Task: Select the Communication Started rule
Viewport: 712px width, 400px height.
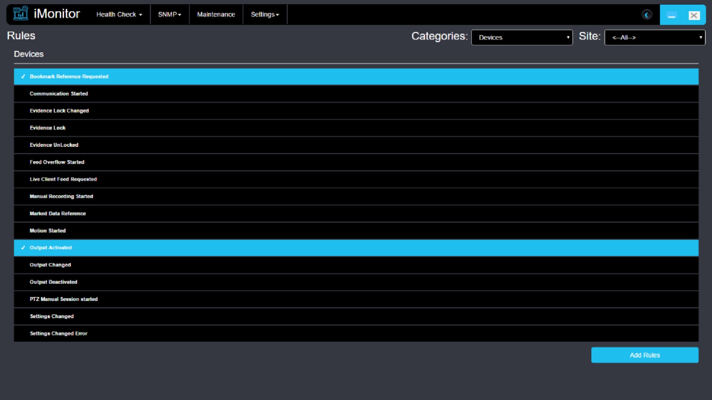Action: [356, 94]
